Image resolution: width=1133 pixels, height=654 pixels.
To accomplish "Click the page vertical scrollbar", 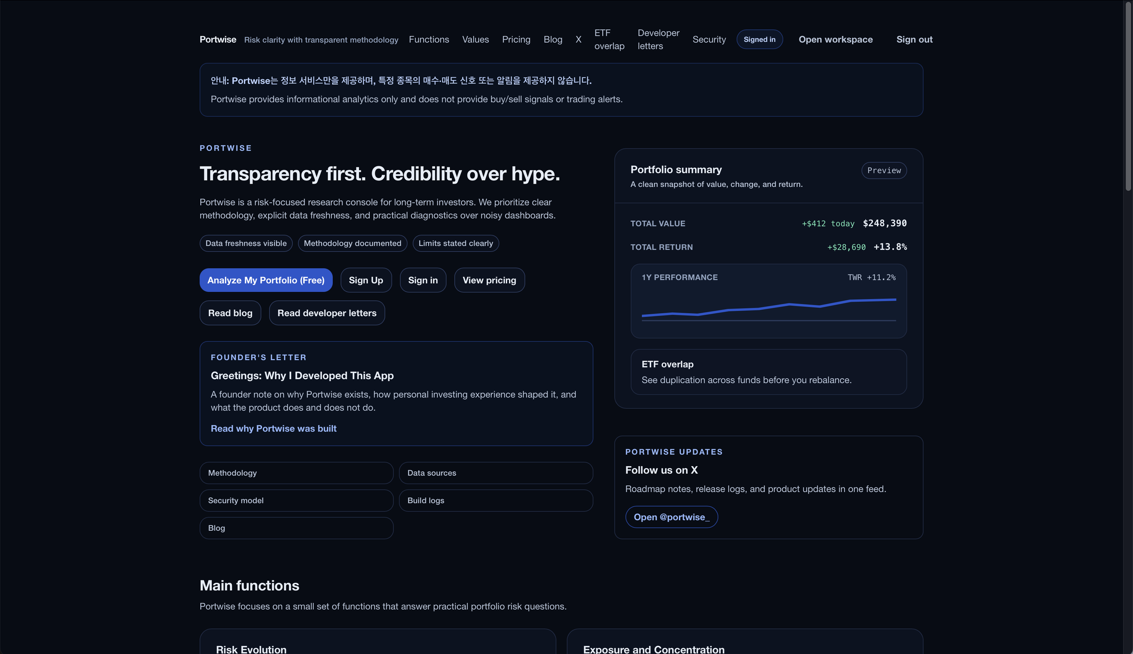I will coord(1128,95).
